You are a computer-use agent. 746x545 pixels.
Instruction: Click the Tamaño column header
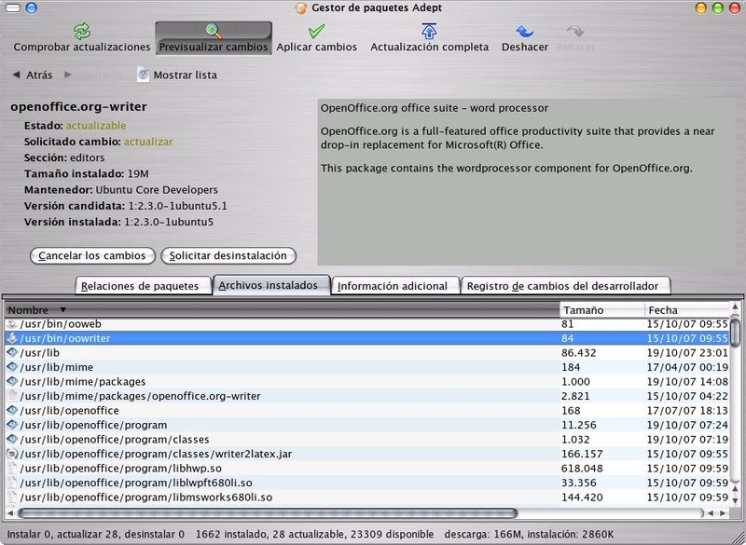tap(601, 310)
